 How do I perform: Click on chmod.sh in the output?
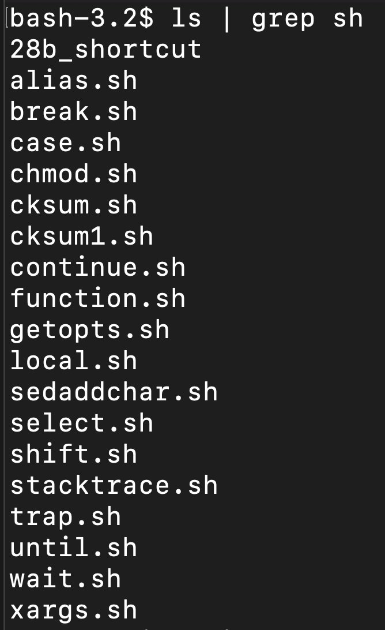click(x=73, y=174)
